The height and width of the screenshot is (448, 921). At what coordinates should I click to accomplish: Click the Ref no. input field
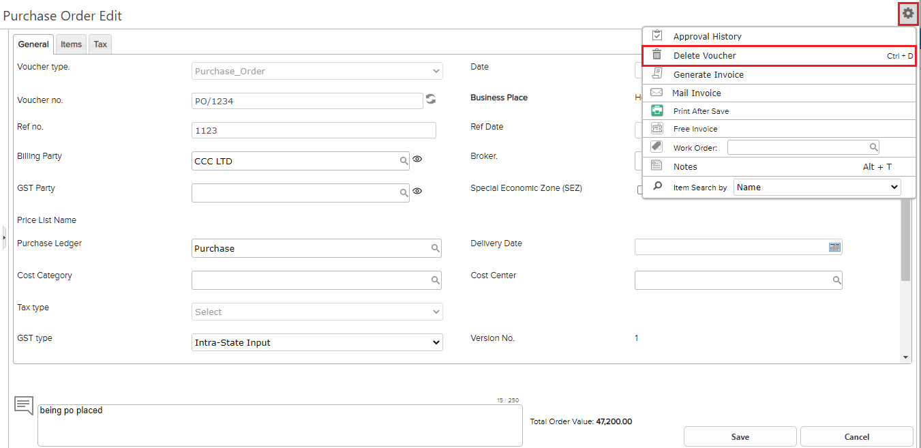pyautogui.click(x=314, y=130)
